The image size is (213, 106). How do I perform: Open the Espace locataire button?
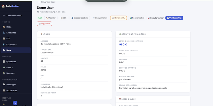point(80,18)
